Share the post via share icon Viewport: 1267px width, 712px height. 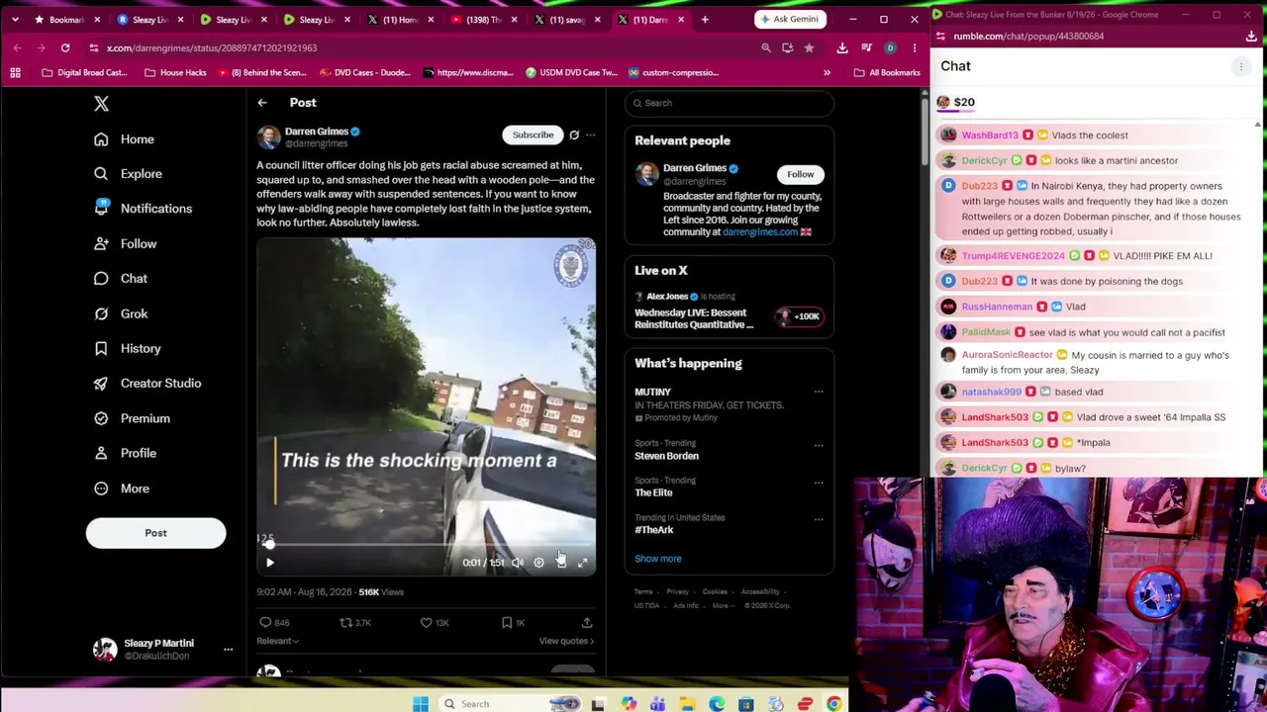pyautogui.click(x=587, y=623)
